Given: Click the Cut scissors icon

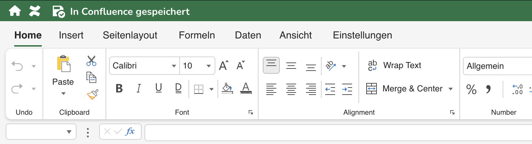Looking at the screenshot, I should tap(91, 61).
